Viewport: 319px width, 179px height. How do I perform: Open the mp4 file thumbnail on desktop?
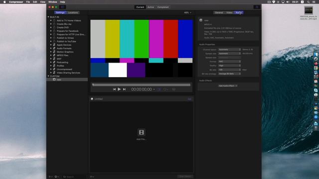click(309, 10)
